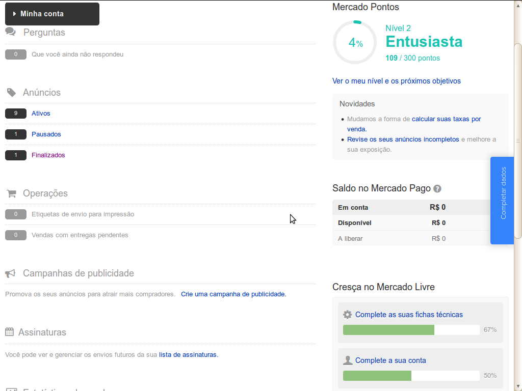
Task: Click the A liberar balance row
Action: point(411,238)
